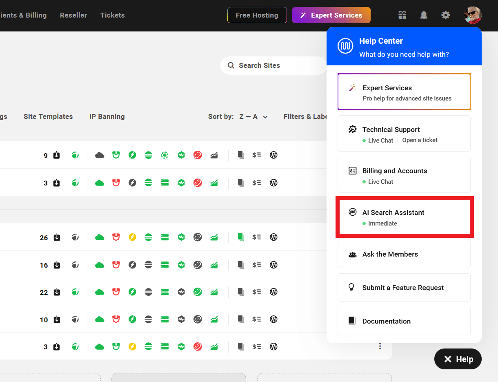Open the notifications bell
Viewport: 498px width, 382px height.
coord(424,15)
